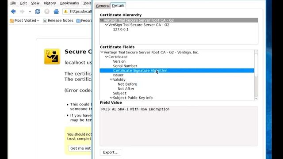Open the View menu
This screenshot has height=159, width=283.
click(35, 3)
